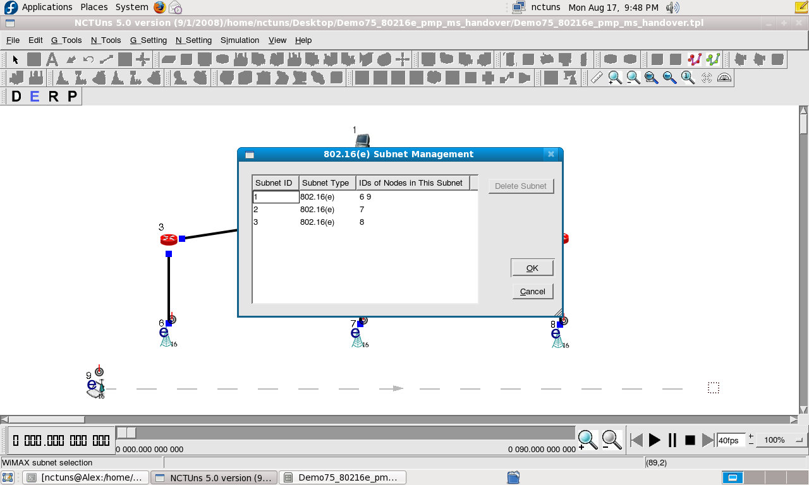Open the File menu
Image resolution: width=809 pixels, height=485 pixels.
point(13,40)
